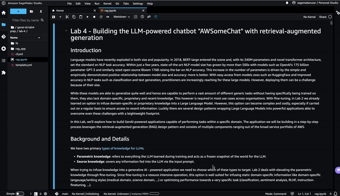This screenshot has width=340, height=196.
Task: Open the File menu
Action: pos(69,3)
